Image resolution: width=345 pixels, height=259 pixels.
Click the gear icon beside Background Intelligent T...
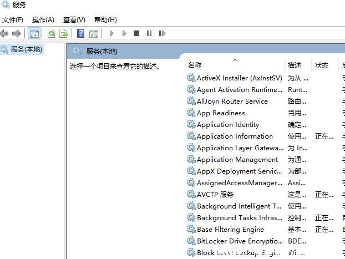[191, 206]
